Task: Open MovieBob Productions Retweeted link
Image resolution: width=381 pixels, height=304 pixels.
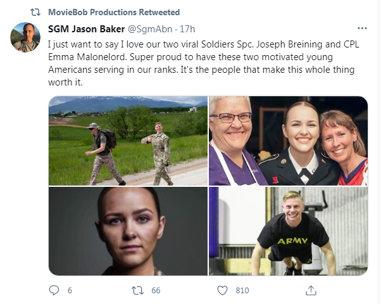Action: pyautogui.click(x=114, y=12)
